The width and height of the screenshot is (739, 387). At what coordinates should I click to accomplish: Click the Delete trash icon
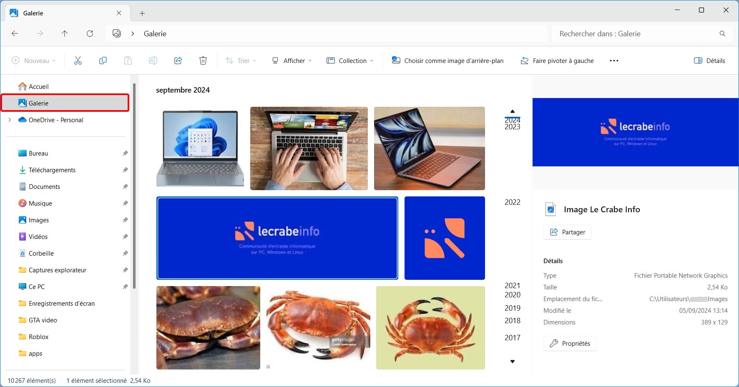point(203,60)
